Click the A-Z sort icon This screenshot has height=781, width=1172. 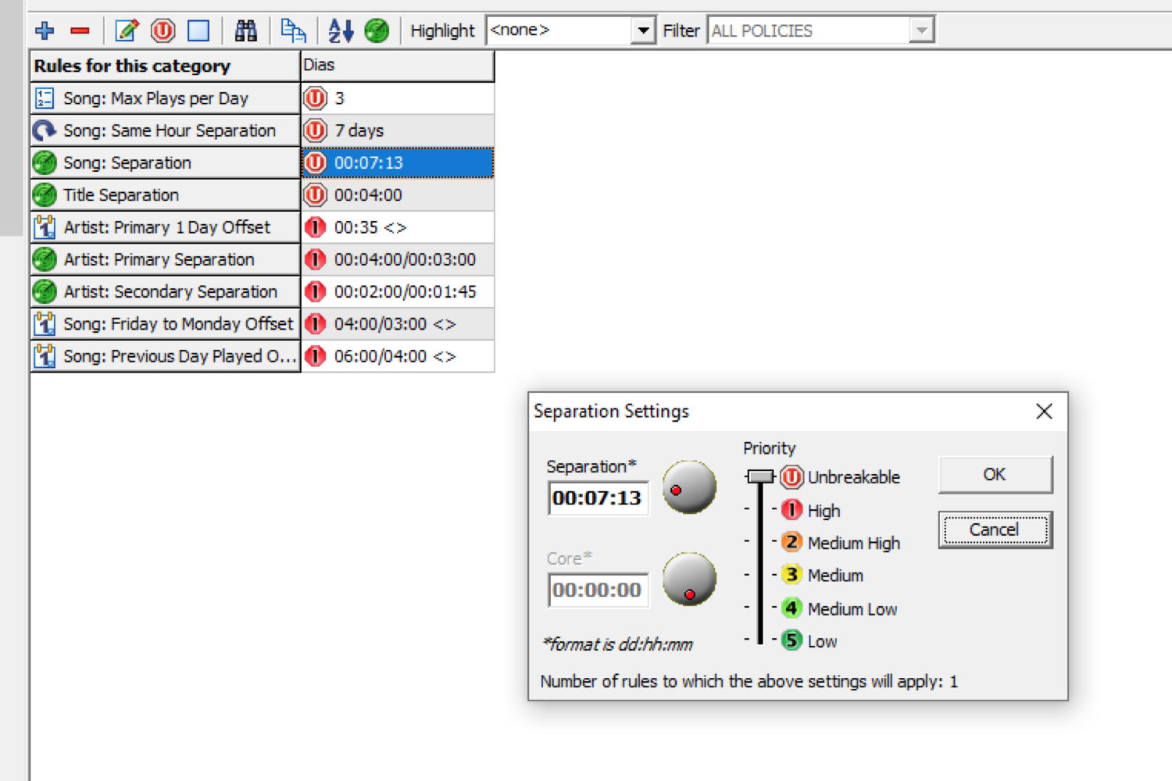coord(341,30)
